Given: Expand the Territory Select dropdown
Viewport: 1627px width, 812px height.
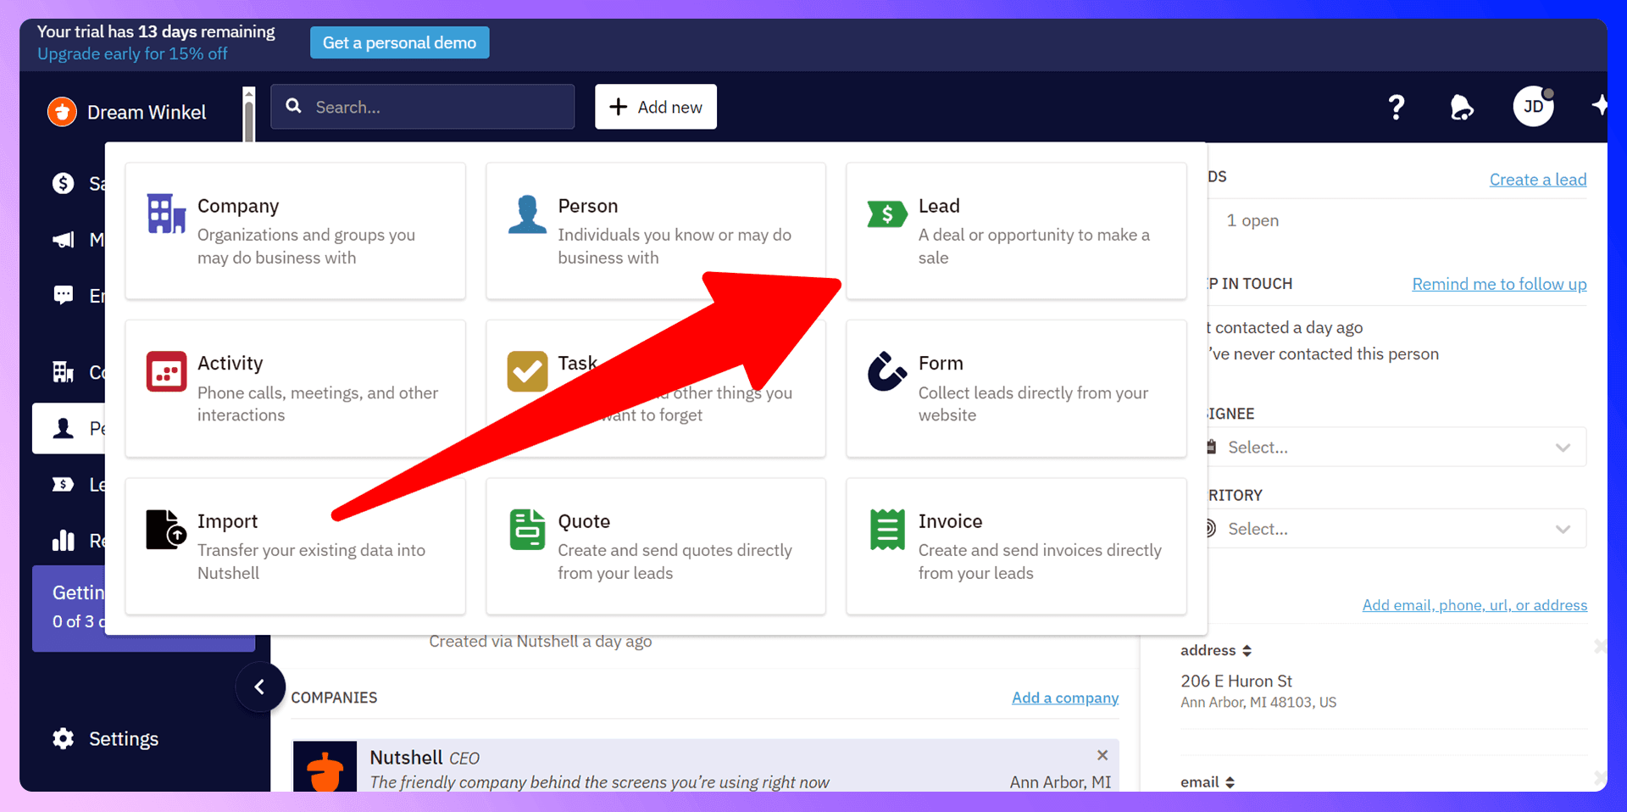Looking at the screenshot, I should [x=1393, y=528].
